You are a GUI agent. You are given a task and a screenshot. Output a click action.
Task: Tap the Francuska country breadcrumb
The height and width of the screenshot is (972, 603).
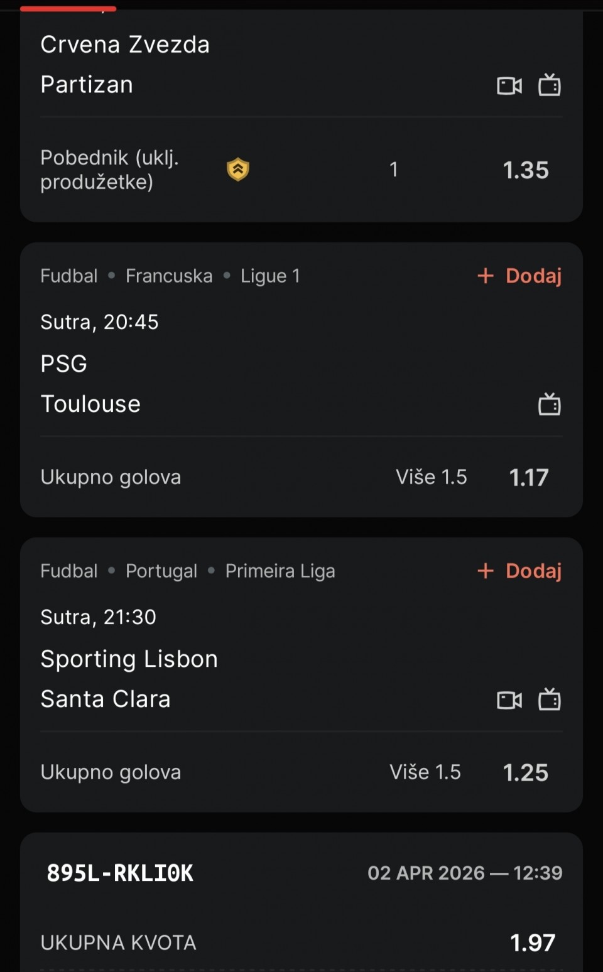point(169,276)
